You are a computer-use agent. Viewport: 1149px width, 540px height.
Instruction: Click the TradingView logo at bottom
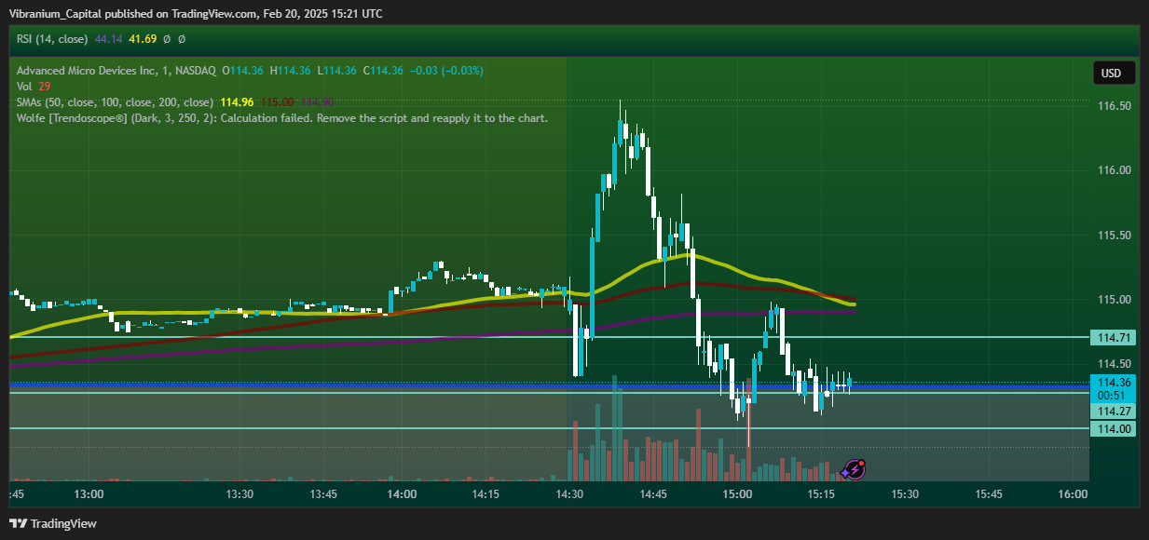point(53,523)
